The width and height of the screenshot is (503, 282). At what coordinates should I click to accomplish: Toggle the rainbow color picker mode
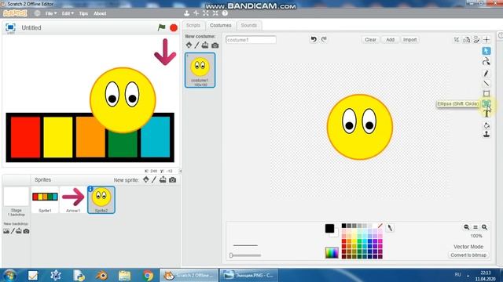[332, 252]
